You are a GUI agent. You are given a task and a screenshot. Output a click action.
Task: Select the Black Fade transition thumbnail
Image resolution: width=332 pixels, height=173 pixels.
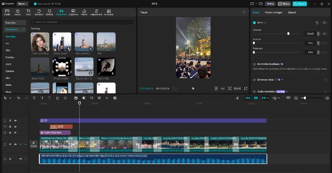point(40,67)
